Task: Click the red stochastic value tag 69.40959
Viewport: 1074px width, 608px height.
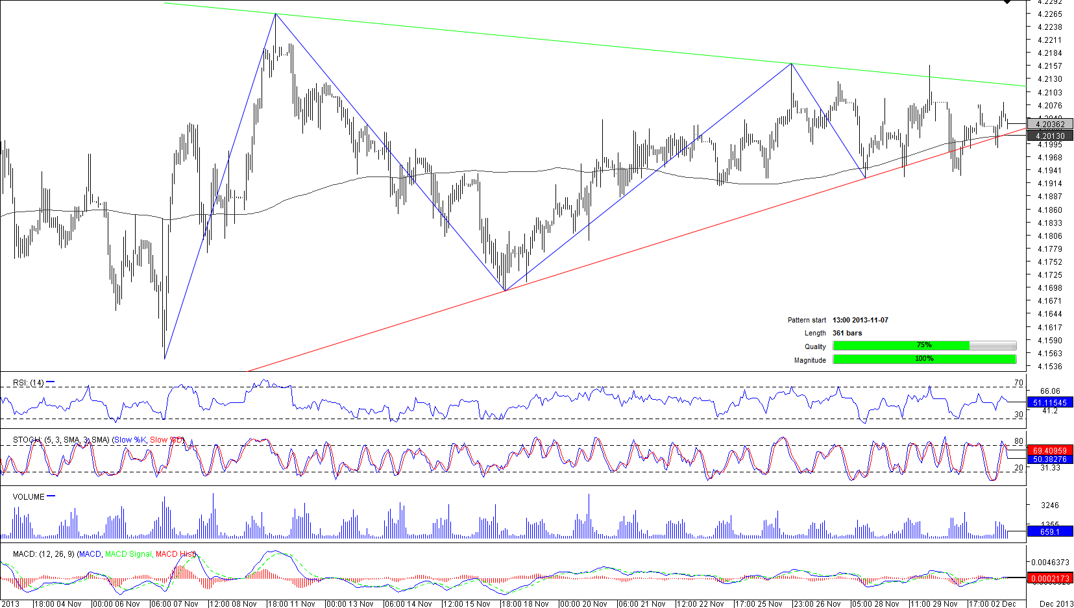Action: [x=1049, y=450]
